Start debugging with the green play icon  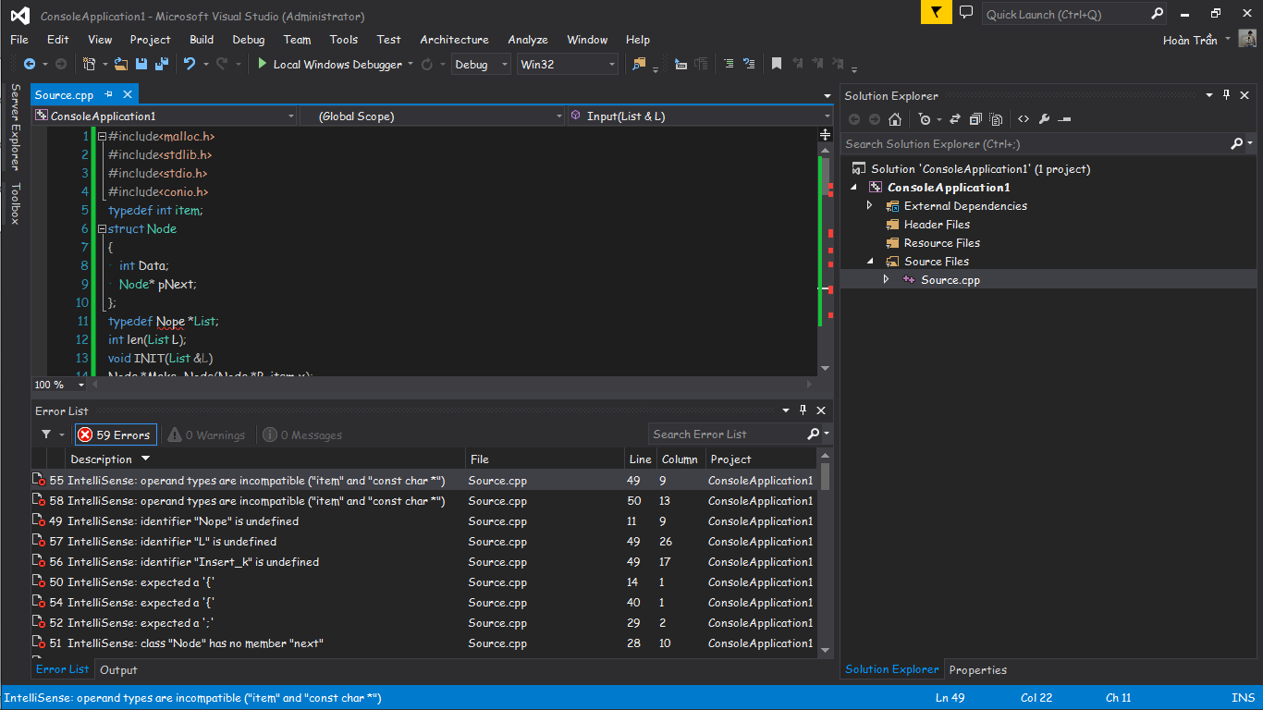coord(263,64)
